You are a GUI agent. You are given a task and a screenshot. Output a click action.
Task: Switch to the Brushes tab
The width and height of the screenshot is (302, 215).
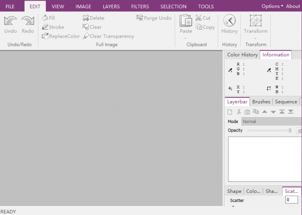(x=261, y=101)
